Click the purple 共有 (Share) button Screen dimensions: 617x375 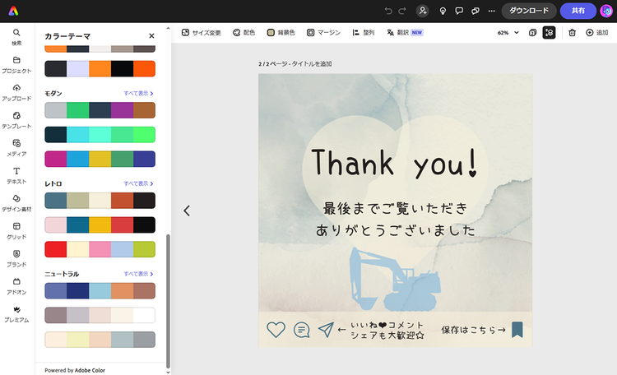(578, 11)
